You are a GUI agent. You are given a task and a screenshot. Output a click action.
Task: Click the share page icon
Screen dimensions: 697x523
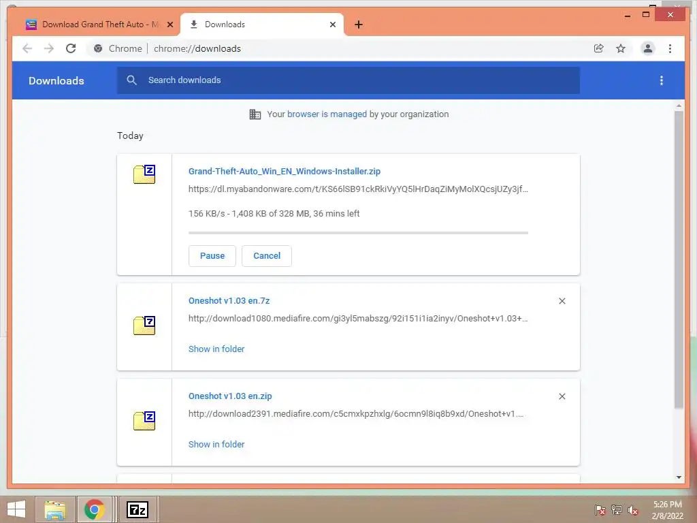[599, 48]
